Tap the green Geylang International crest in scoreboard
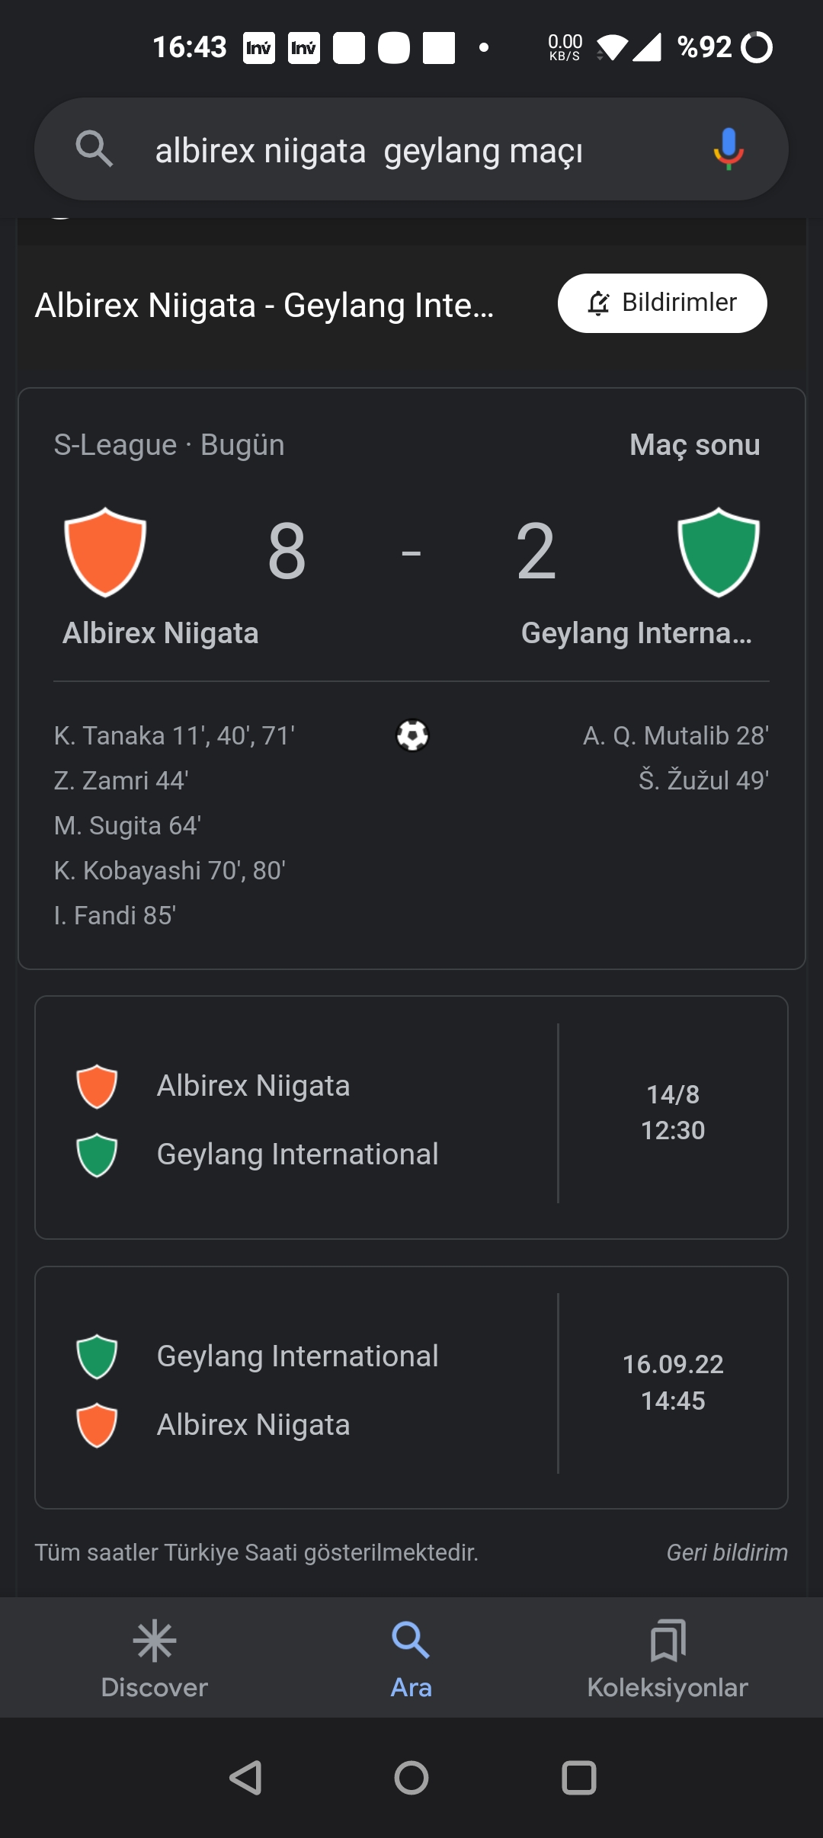Viewport: 823px width, 1838px height. [719, 552]
